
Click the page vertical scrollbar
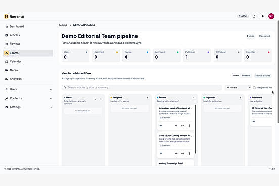pyautogui.click(x=278, y=72)
